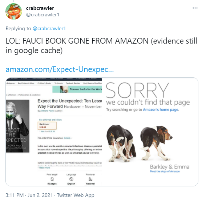The image size is (206, 206).
Task: Click the Anthony Fauci author link
Action: 47,111
